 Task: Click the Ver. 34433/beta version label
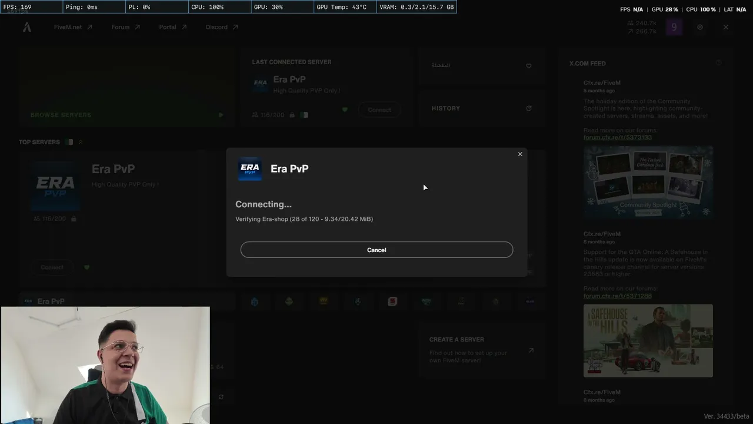pos(727,416)
